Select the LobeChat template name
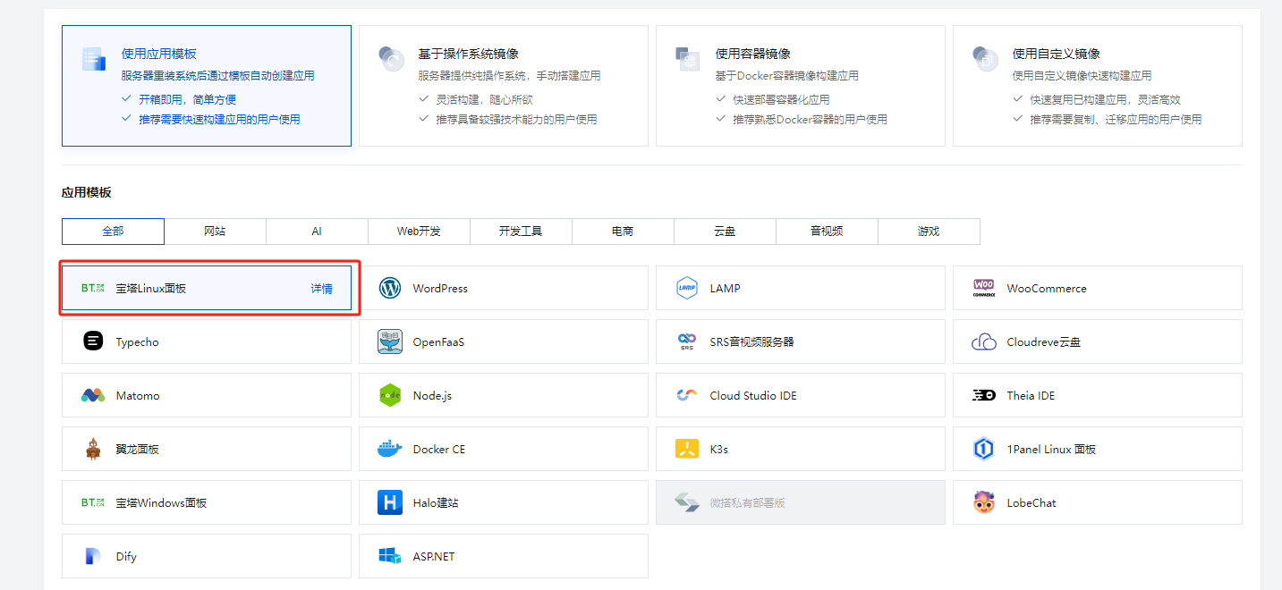Image resolution: width=1282 pixels, height=590 pixels. pyautogui.click(x=1032, y=502)
